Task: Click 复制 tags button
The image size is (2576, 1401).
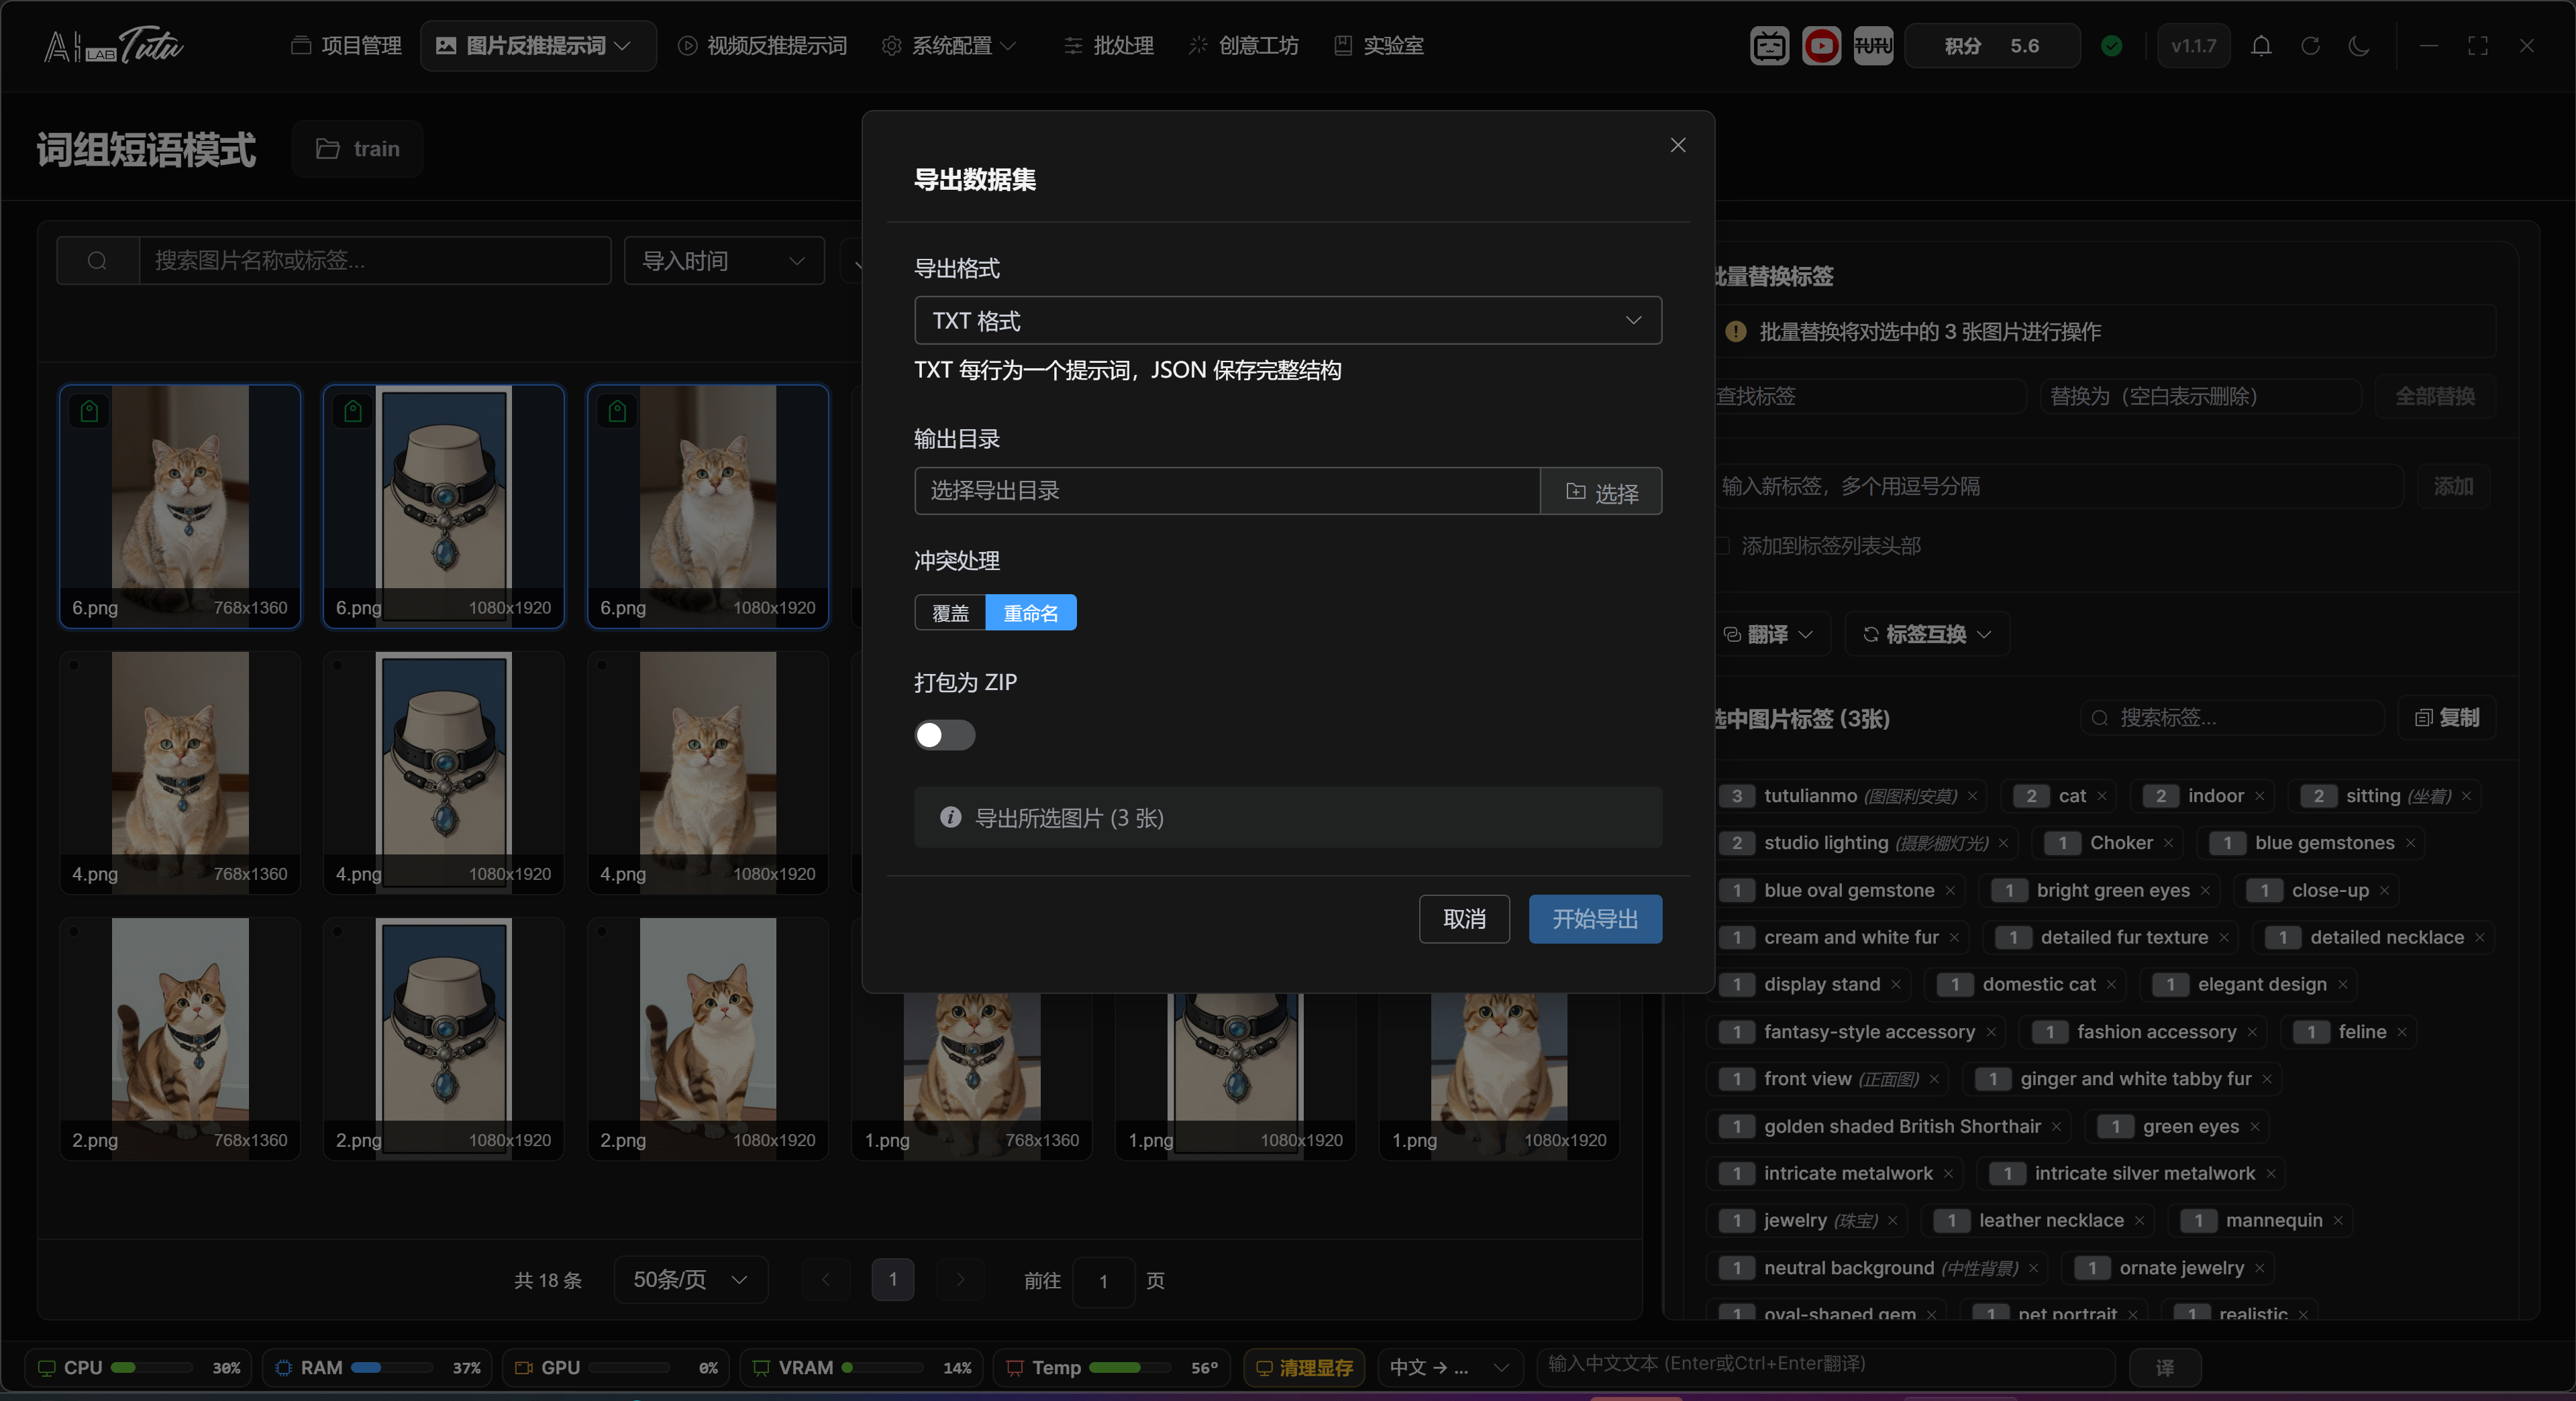Action: (x=2447, y=718)
